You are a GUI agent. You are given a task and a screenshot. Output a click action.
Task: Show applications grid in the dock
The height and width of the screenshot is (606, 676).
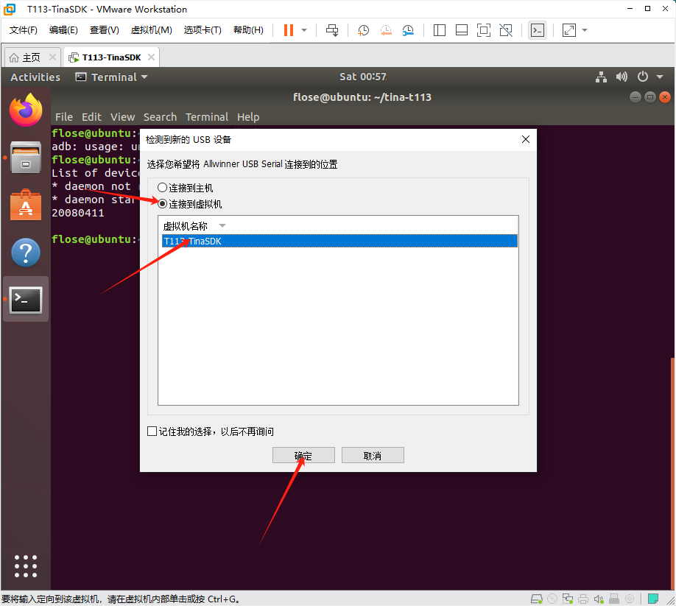[26, 566]
